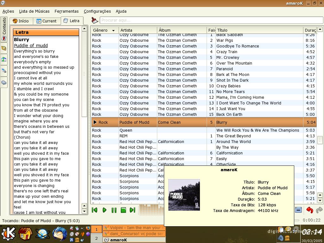Open the Configurações menu
Screen dimensions: 324x243
coord(97,11)
